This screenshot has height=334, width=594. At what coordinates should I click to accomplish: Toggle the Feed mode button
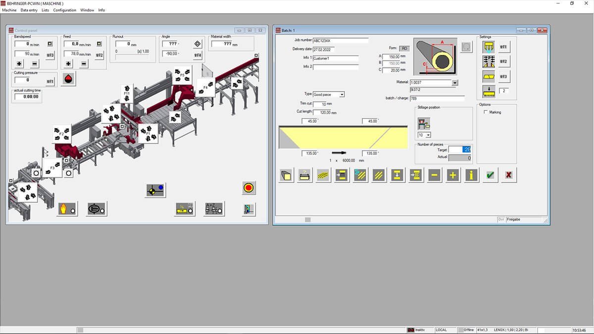click(99, 44)
